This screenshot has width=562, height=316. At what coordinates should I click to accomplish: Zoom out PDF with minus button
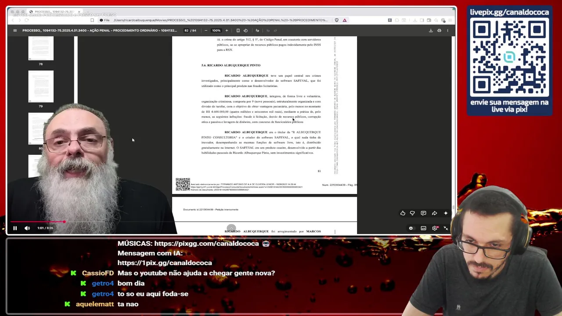click(206, 30)
